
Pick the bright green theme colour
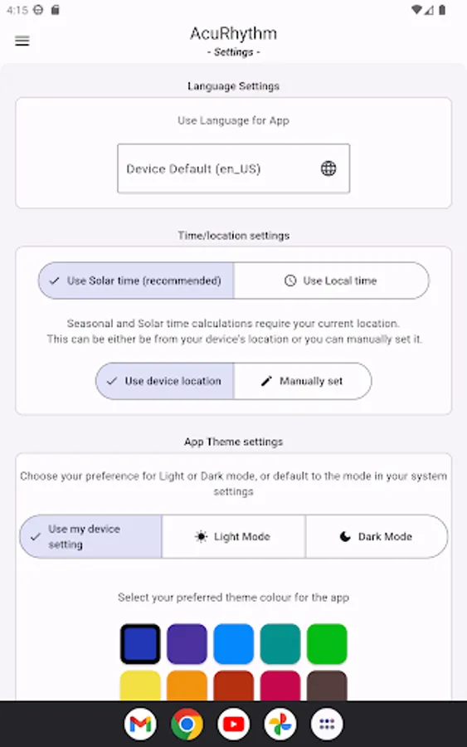click(327, 643)
